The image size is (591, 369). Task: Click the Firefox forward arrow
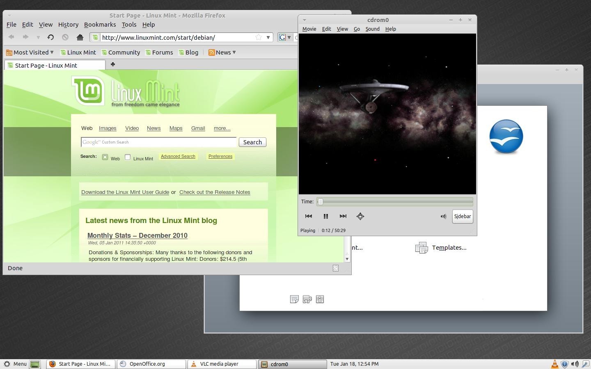[25, 37]
